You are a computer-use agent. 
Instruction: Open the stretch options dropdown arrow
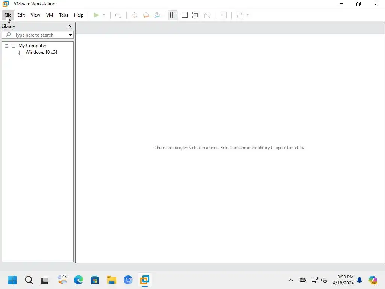(247, 15)
